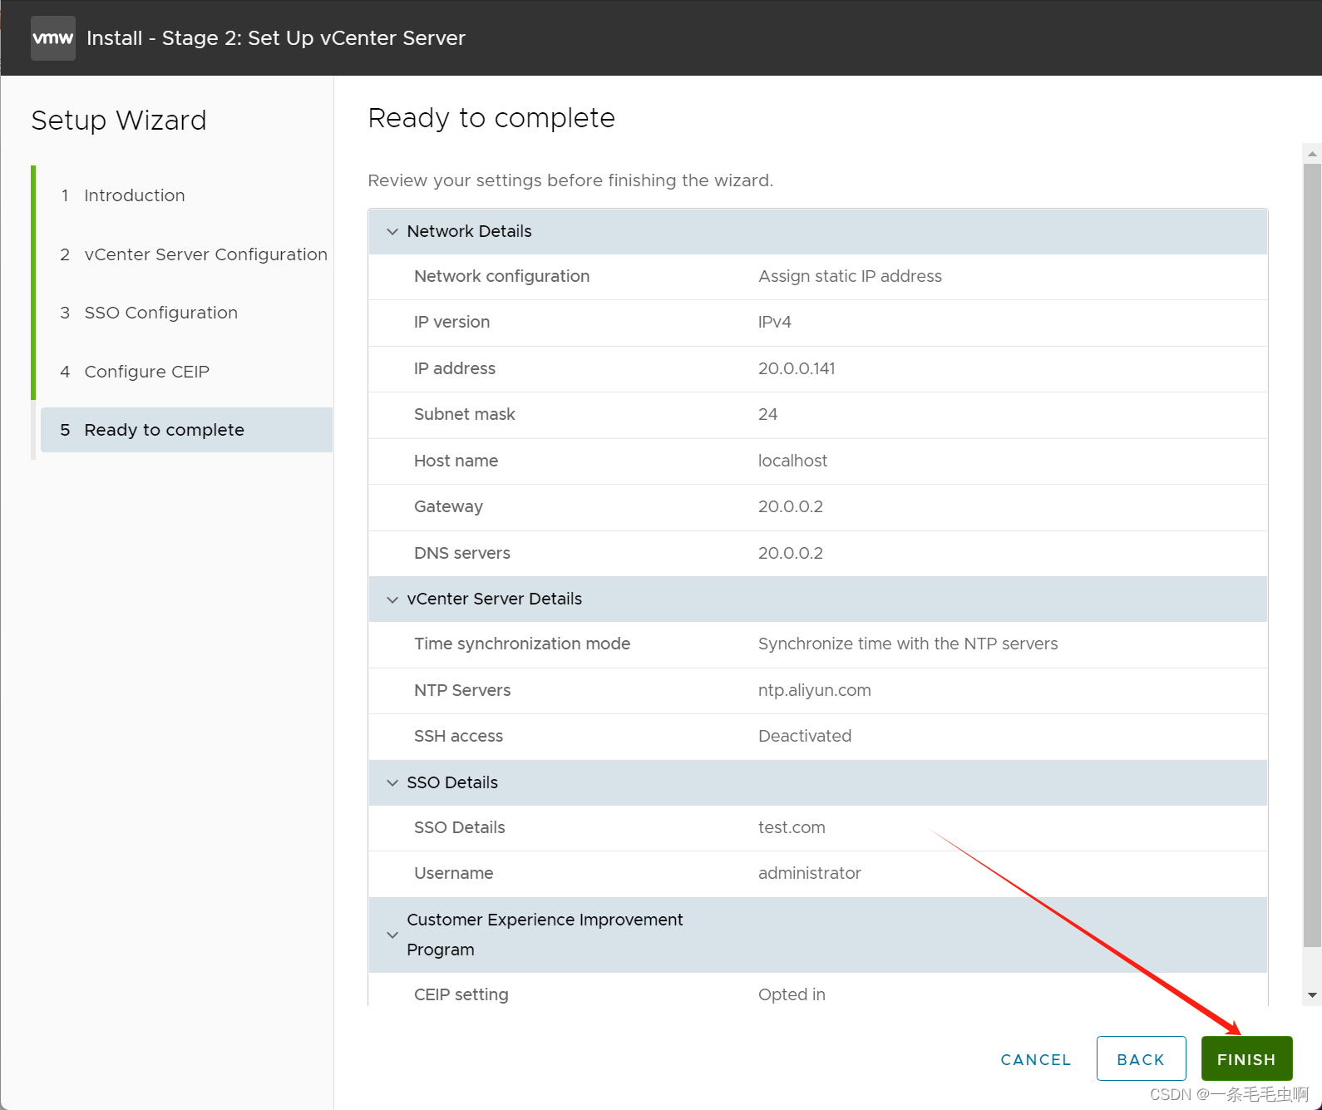Open SSO Configuration step

coord(160,313)
